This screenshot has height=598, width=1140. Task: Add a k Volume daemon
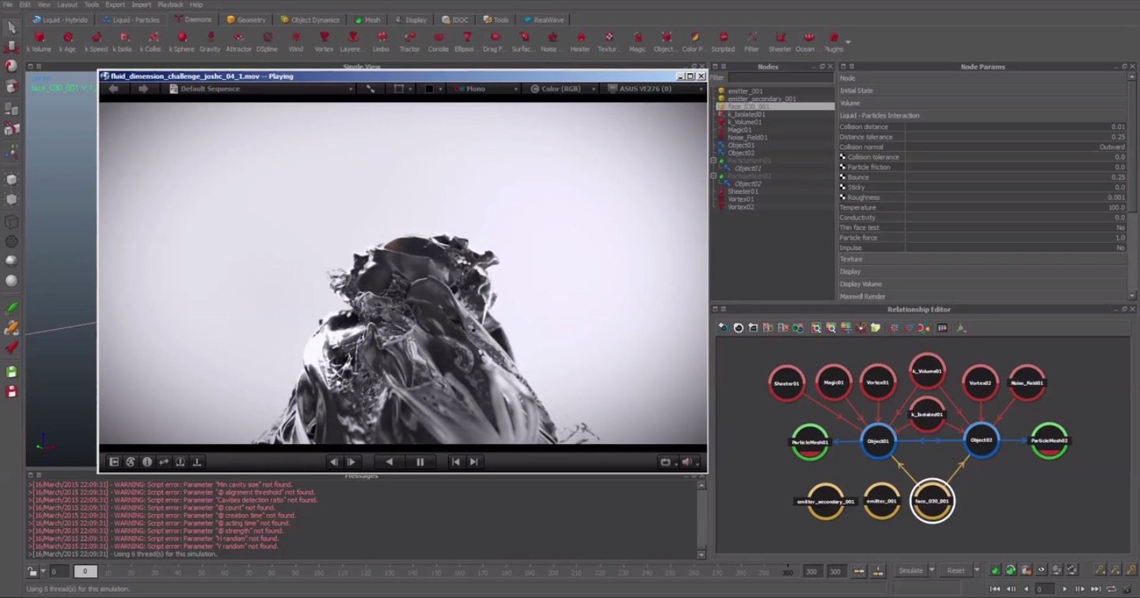[39, 42]
